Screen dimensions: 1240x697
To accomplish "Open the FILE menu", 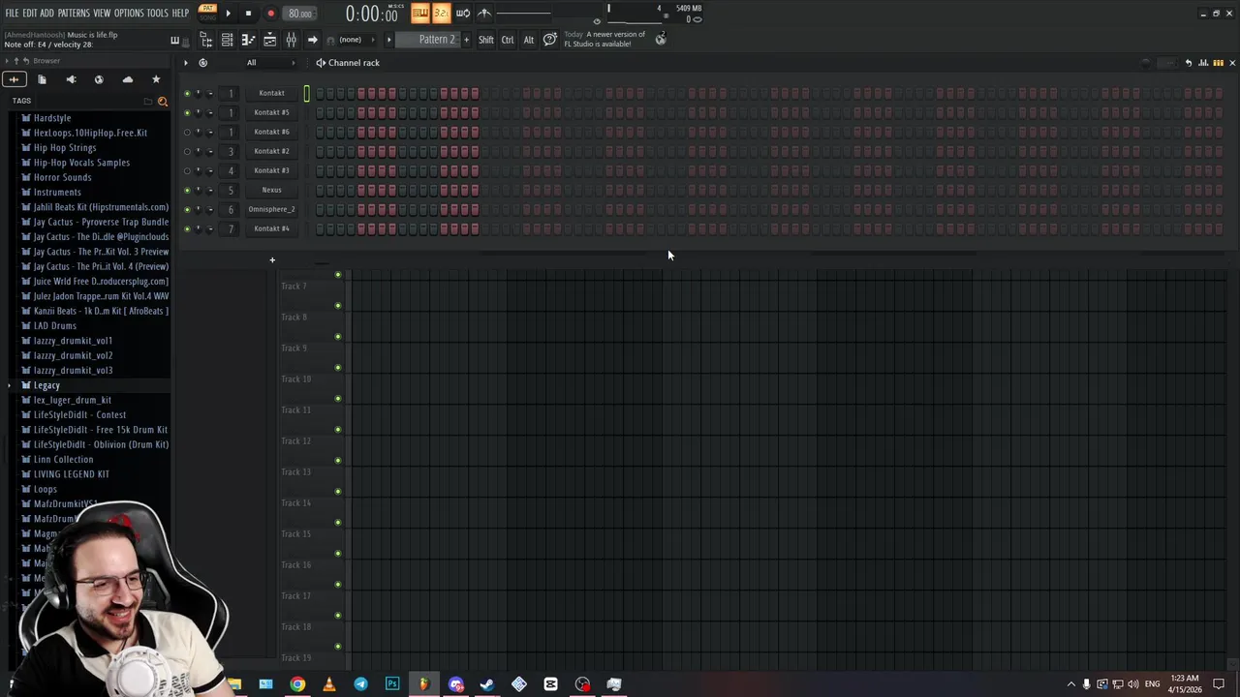I will click(x=12, y=13).
